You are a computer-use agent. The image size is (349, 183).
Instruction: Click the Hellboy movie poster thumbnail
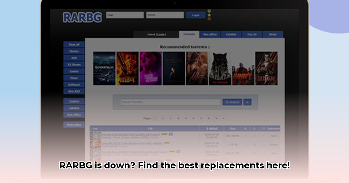[127, 68]
